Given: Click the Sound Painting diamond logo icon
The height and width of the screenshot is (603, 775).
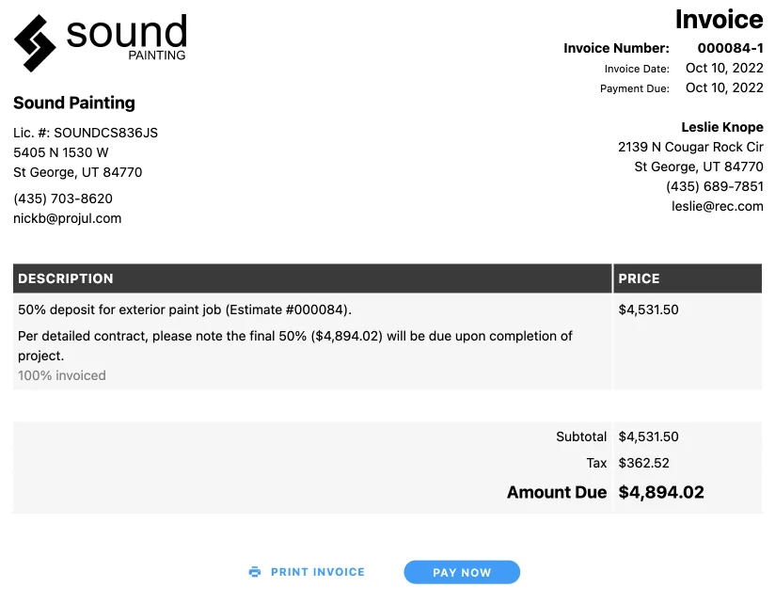Looking at the screenshot, I should pos(35,43).
